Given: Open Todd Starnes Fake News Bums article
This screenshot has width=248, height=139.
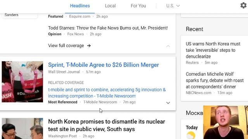Looking at the screenshot, I should pyautogui.click(x=108, y=28).
